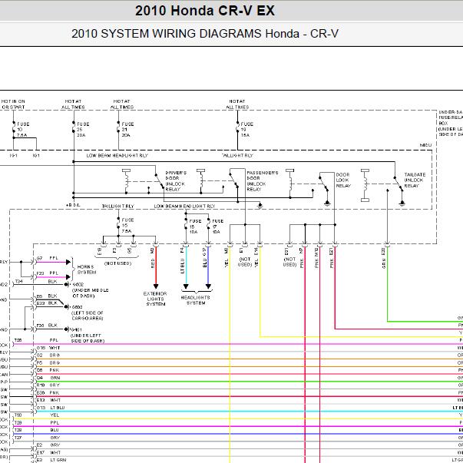Click the '+B D/L' label

73,205
